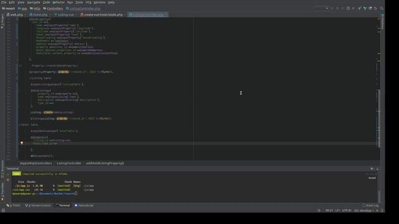The height and width of the screenshot is (224, 399).
Task: Open the Database tool window tab
Action: pyautogui.click(x=382, y=21)
